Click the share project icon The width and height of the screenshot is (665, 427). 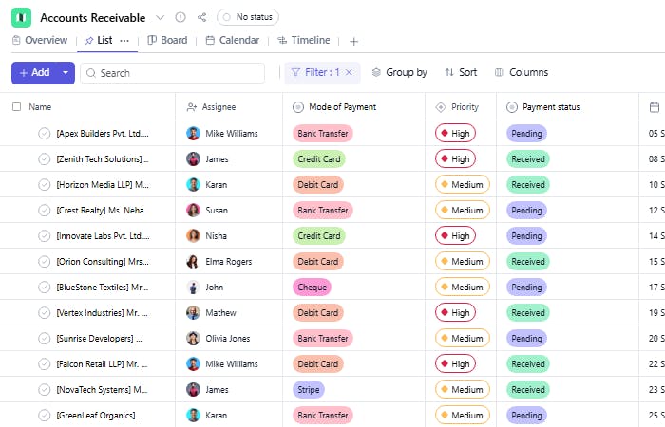(x=201, y=17)
